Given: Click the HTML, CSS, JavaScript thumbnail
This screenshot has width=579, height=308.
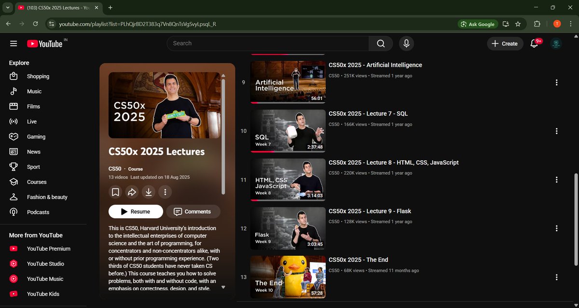Looking at the screenshot, I should [x=288, y=180].
